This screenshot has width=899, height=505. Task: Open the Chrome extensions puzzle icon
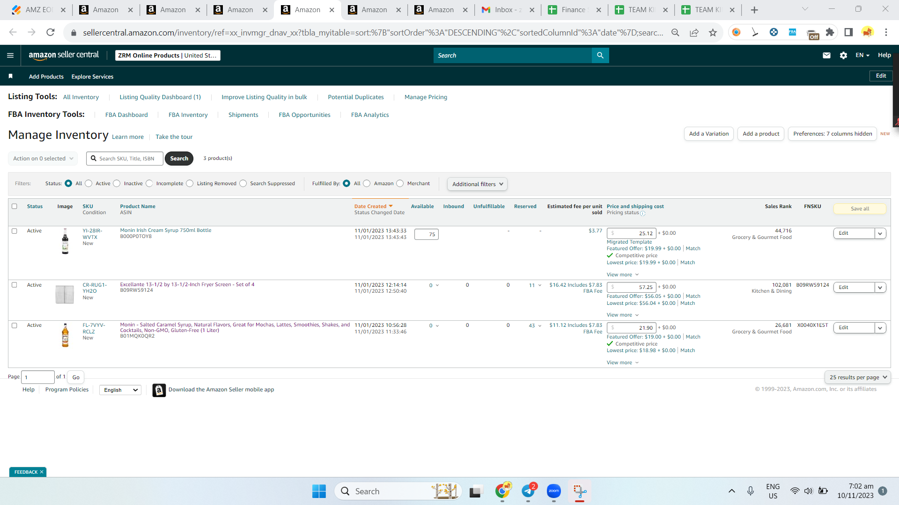point(830,32)
